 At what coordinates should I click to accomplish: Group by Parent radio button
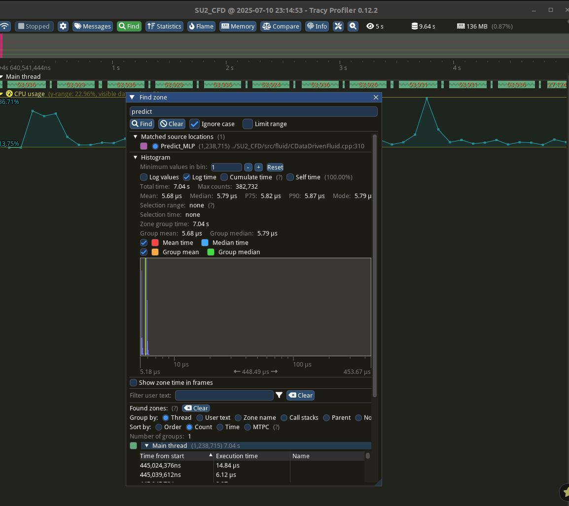(326, 418)
